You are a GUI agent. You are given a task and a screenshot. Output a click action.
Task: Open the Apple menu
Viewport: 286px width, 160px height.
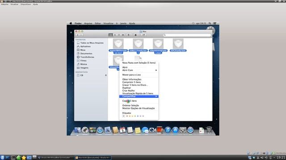71,23
